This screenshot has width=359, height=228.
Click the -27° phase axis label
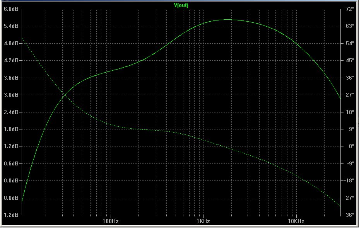coord(350,198)
